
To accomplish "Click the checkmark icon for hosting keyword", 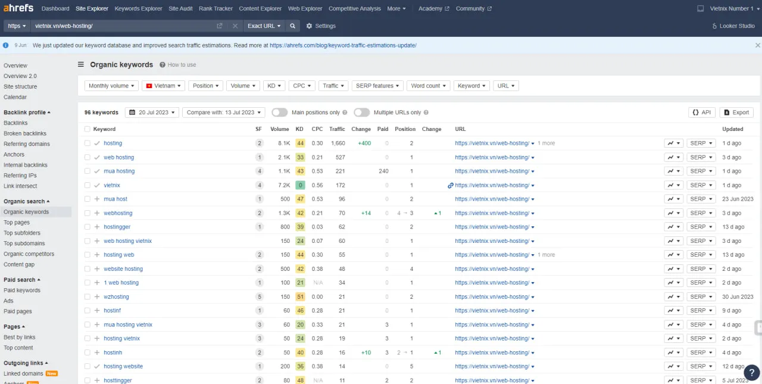I will click(x=97, y=143).
